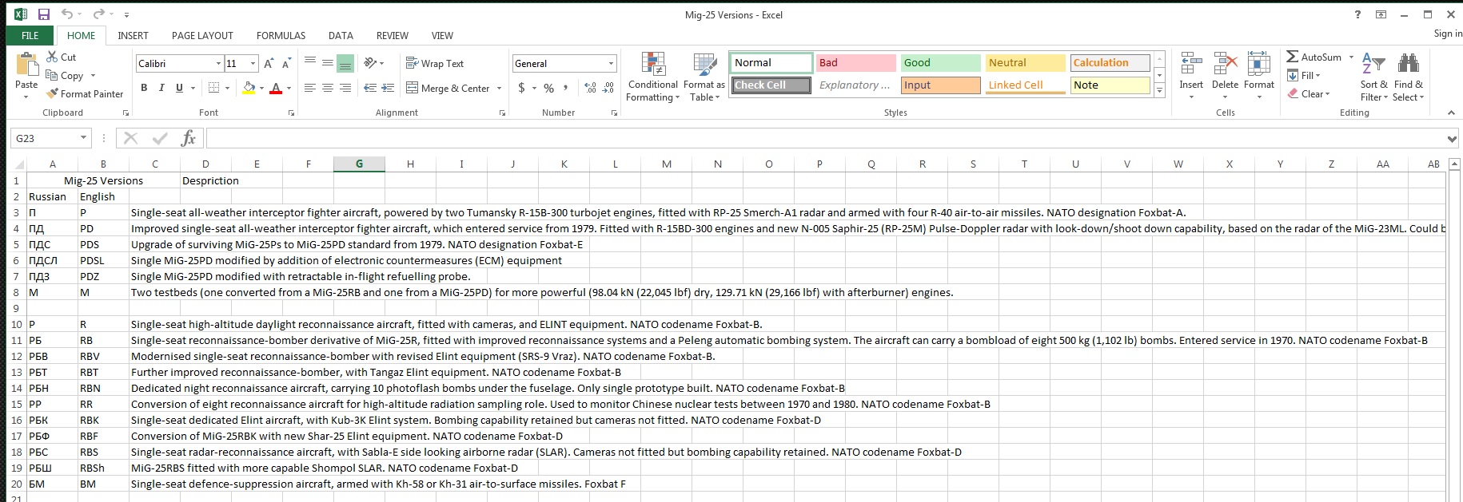Switch to the PAGE LAYOUT tab
This screenshot has height=502, width=1463.
202,36
